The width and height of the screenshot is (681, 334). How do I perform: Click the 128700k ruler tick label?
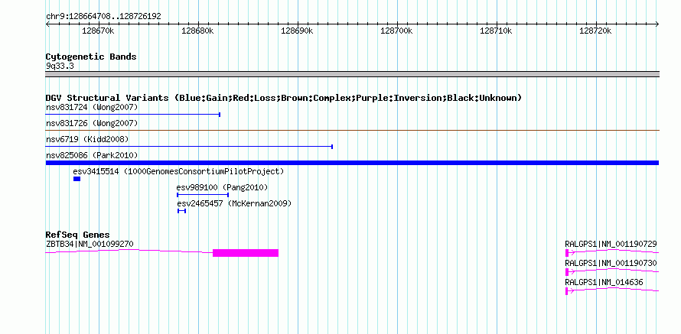[x=396, y=31]
